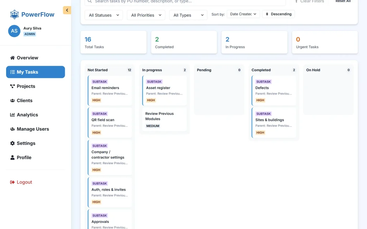Click the Analytics chart icon

(13, 115)
